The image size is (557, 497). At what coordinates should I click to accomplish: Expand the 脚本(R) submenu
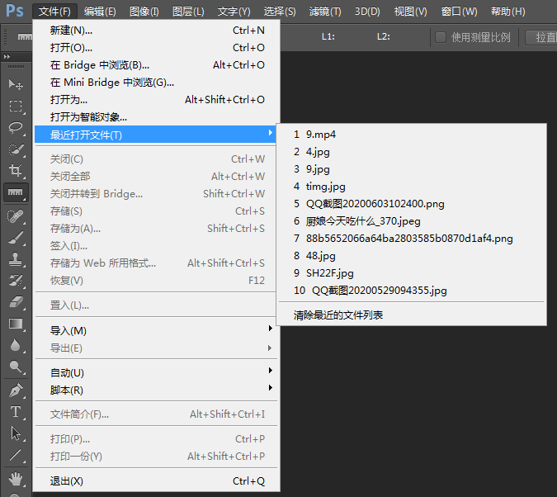155,390
